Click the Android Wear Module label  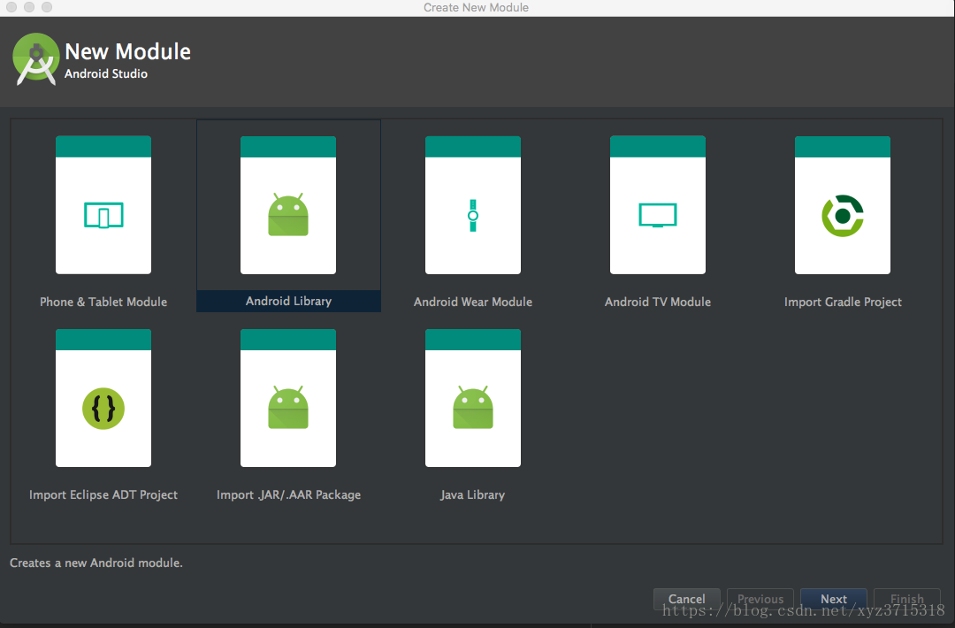tap(472, 302)
